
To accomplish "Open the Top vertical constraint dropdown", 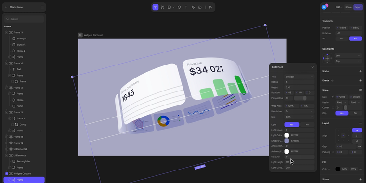I will (348, 61).
